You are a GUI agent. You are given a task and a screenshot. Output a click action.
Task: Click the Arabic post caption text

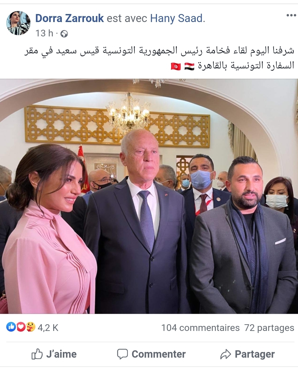[159, 58]
